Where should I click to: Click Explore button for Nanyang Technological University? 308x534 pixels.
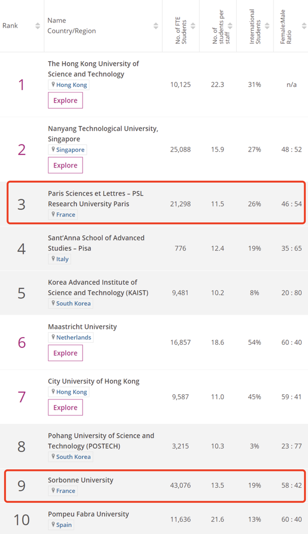[65, 165]
